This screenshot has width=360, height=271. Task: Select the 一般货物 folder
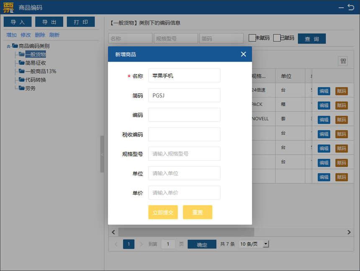[36, 54]
